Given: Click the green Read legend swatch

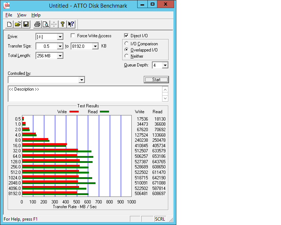Looking at the screenshot, I should (x=104, y=112).
